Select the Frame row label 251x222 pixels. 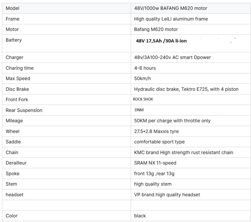[13, 19]
